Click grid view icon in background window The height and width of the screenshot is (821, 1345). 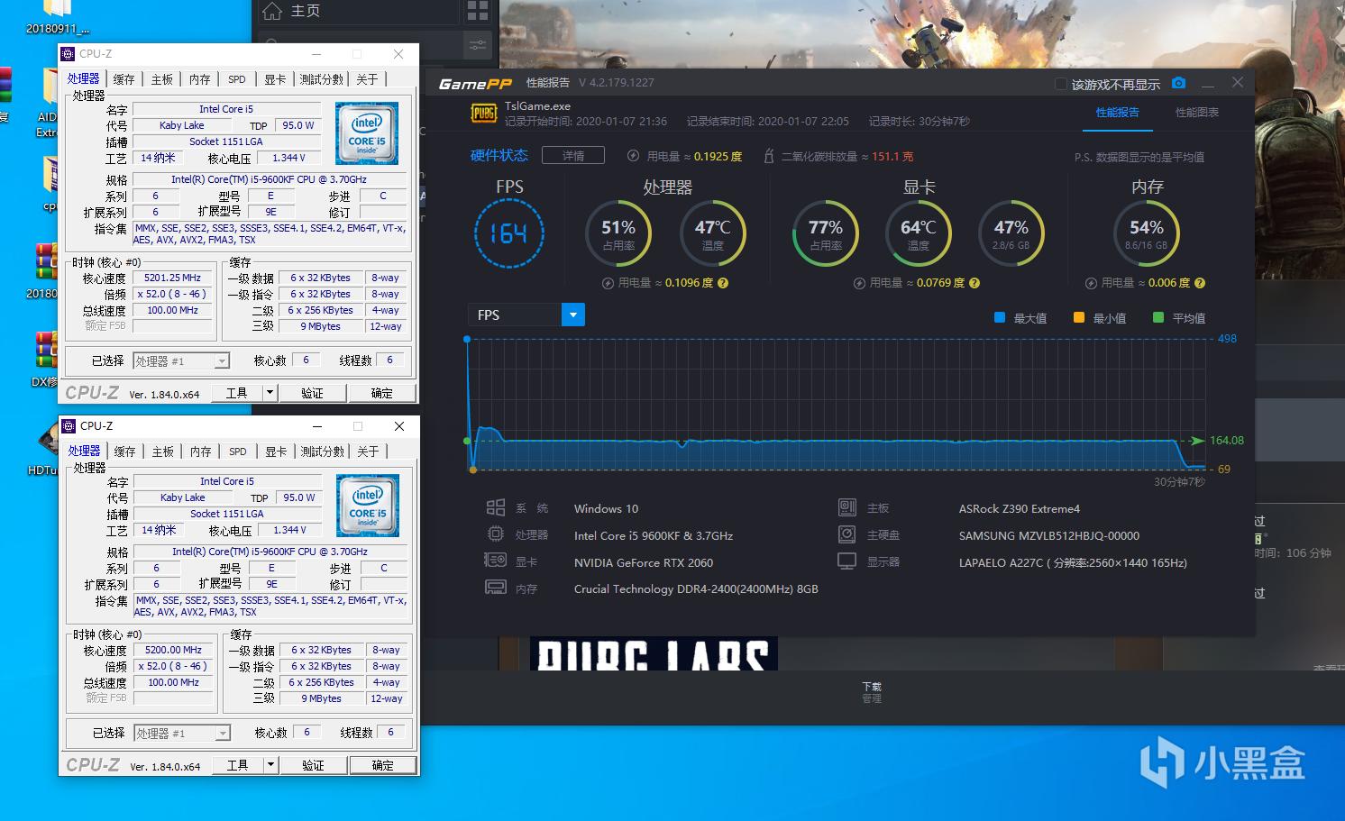point(477,11)
